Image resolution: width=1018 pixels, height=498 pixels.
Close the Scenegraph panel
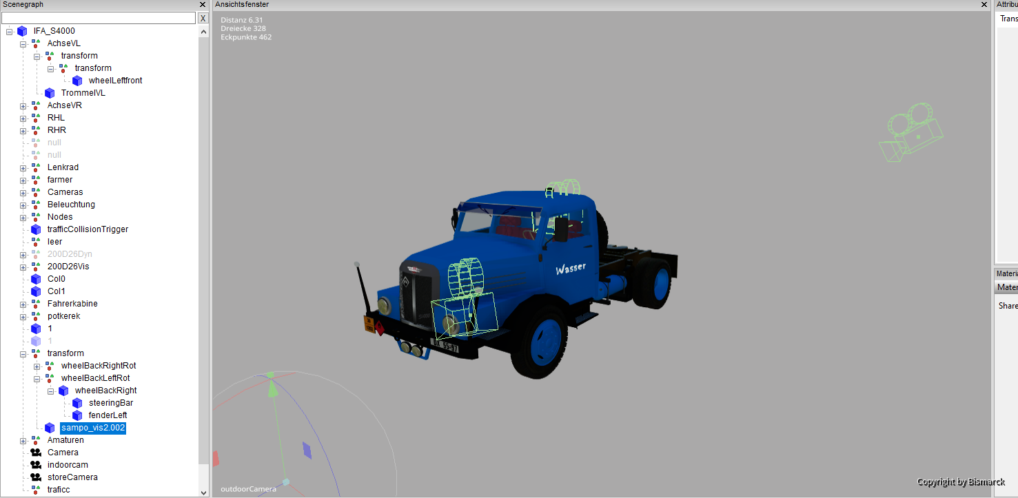click(x=203, y=5)
